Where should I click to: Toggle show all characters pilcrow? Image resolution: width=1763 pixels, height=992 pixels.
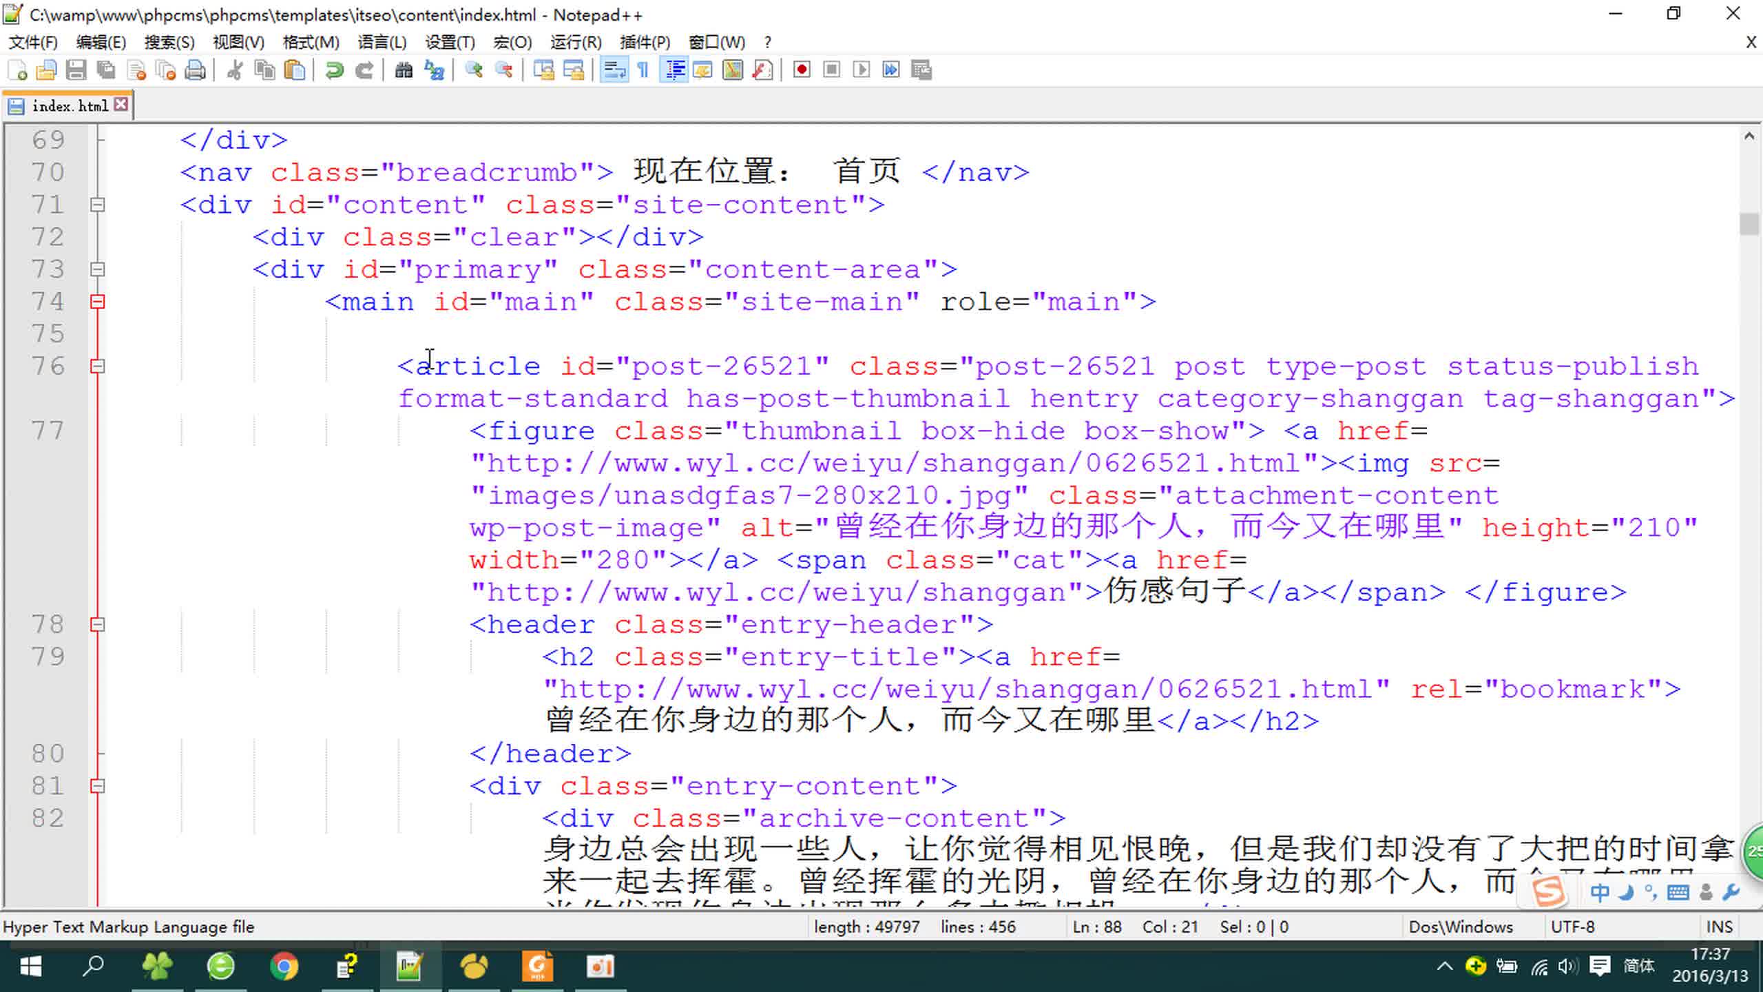(x=643, y=70)
